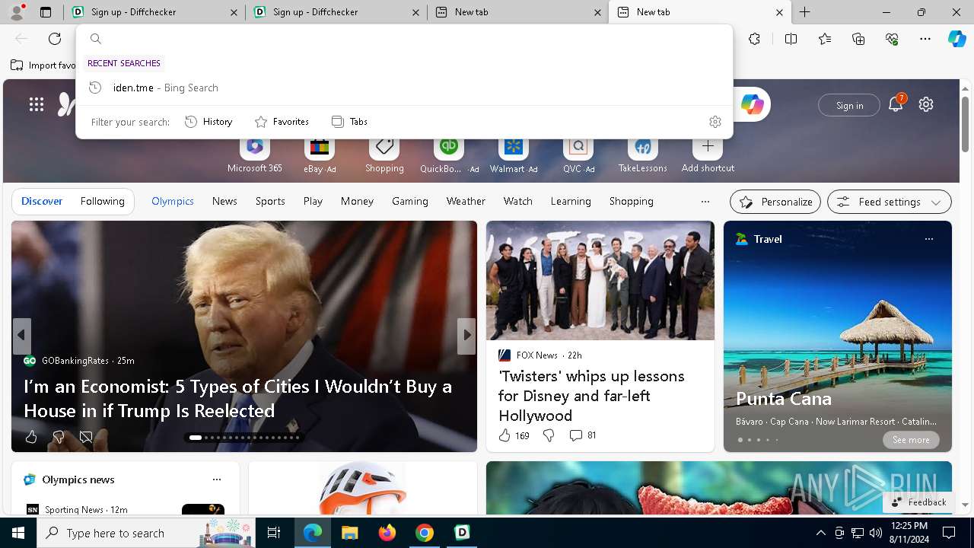Open the Feedback button

918,502
